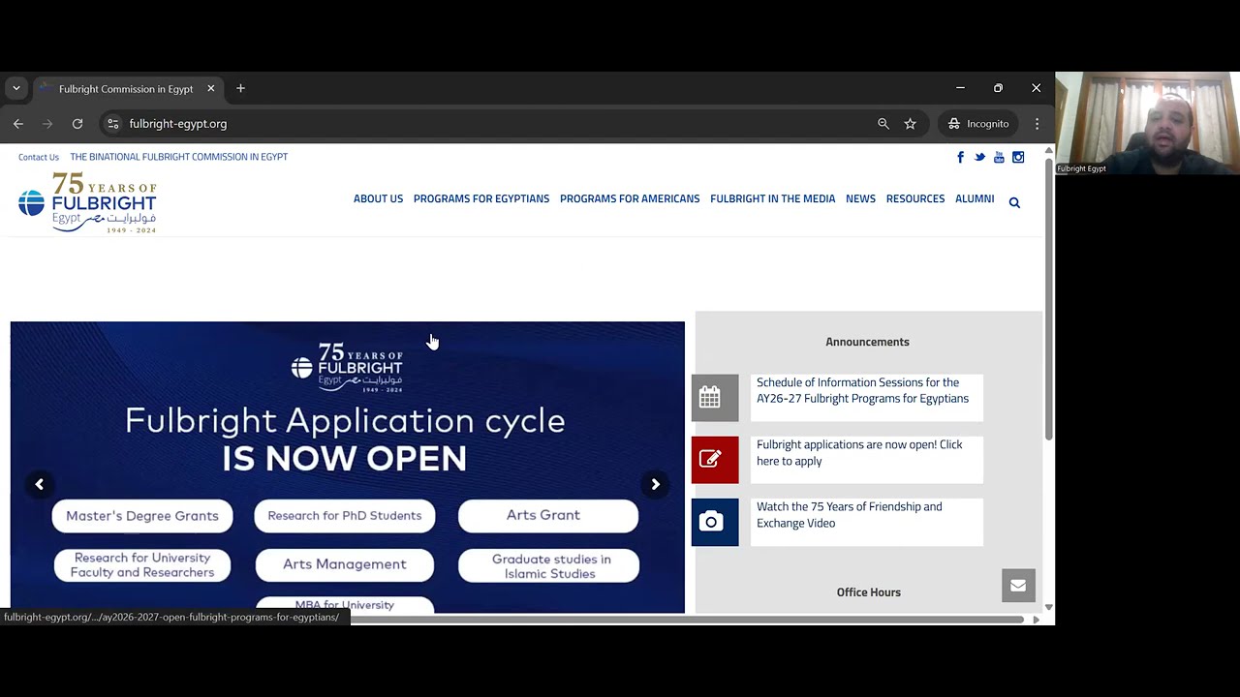This screenshot has width=1240, height=697.
Task: Click the red edit icon beside applications
Action: pyautogui.click(x=715, y=460)
